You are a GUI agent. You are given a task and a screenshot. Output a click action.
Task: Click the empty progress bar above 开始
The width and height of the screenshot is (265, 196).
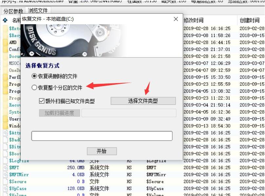pos(102,136)
